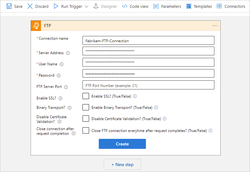This screenshot has height=172, width=250.
Task: Click the FTP Server Port field
Action: pyautogui.click(x=148, y=85)
